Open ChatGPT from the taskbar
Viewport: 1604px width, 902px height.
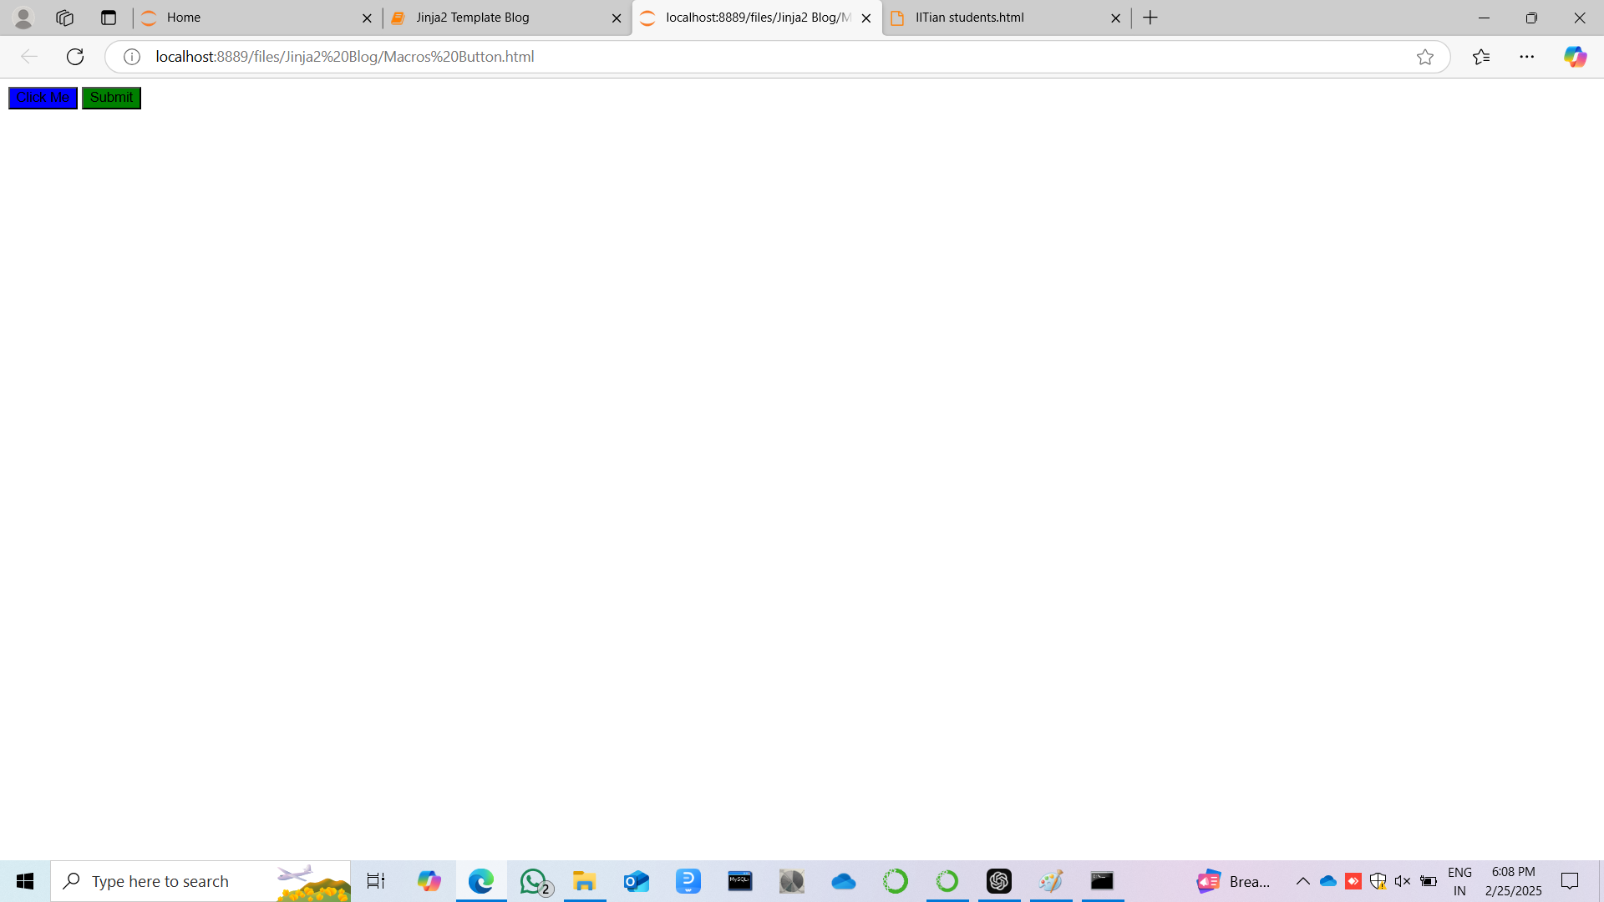click(999, 881)
